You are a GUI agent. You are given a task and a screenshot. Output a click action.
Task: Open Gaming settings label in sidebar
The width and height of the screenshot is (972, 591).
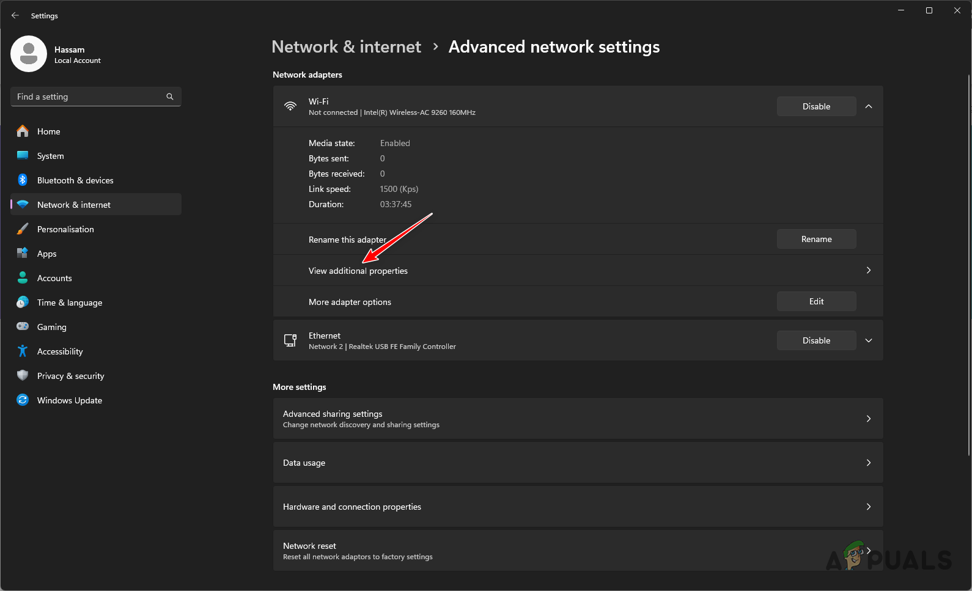(x=52, y=327)
